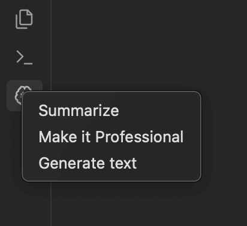The height and width of the screenshot is (226, 247).
Task: Open the quick switcher via stacked documents icon
Action: (24, 19)
